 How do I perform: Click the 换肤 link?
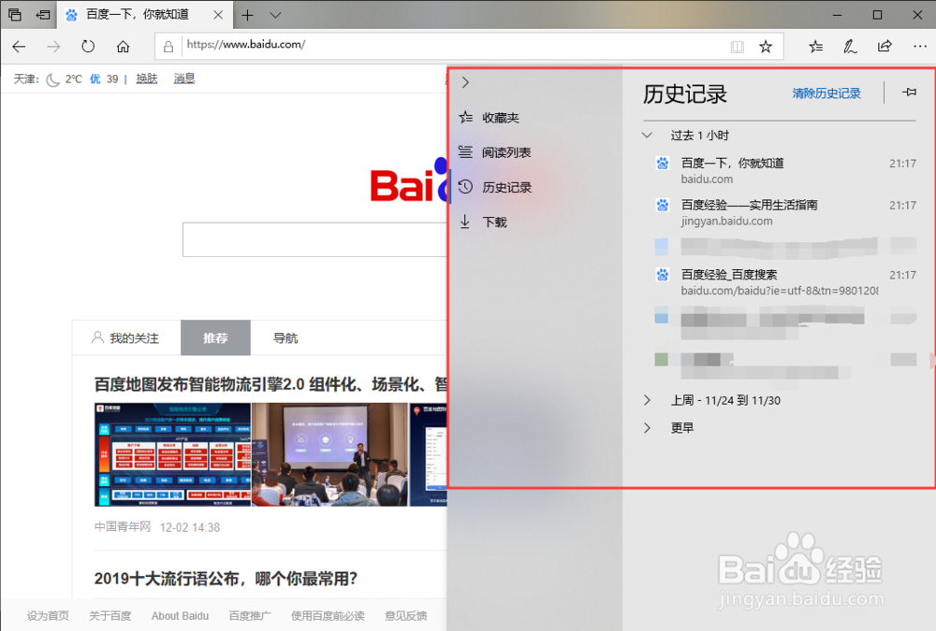coord(147,79)
